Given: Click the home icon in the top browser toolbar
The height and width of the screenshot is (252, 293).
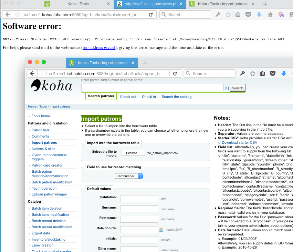Looking at the screenshot, I should 270,15.
